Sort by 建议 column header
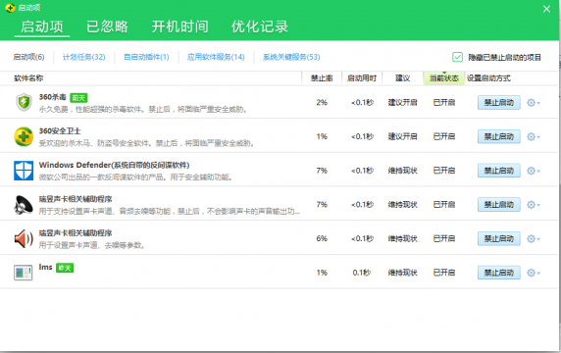Screen dimensions: 561x353 point(402,78)
